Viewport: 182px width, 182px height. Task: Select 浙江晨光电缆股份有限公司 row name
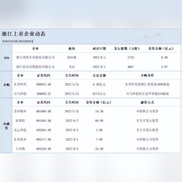[x=35, y=67]
